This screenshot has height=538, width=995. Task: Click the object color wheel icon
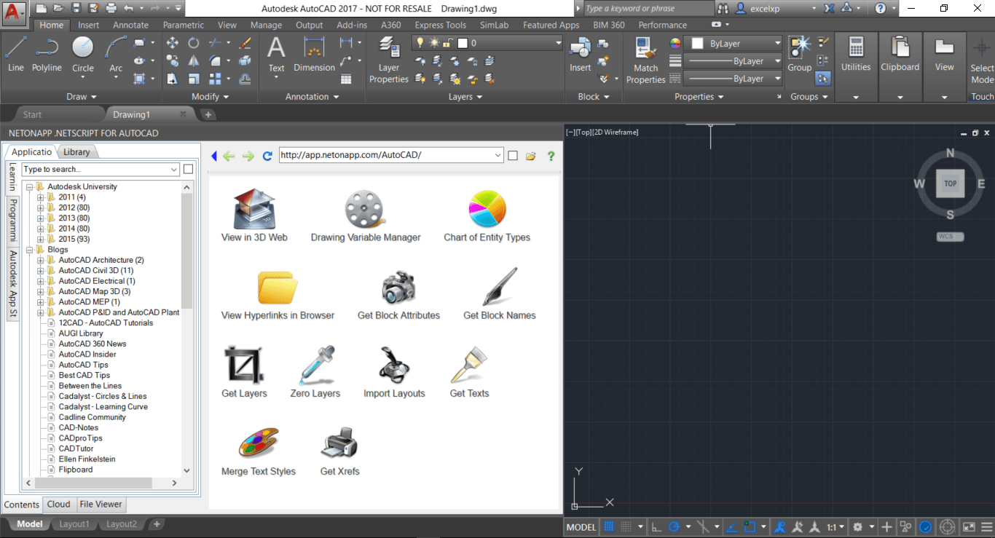[675, 44]
